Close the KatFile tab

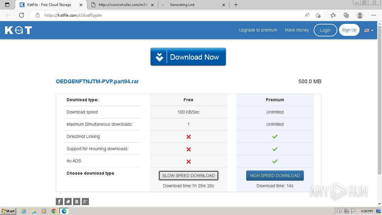pos(81,5)
